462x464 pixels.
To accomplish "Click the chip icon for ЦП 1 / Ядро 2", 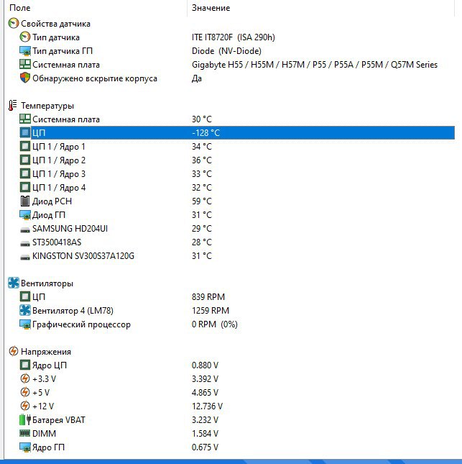I will [x=25, y=160].
